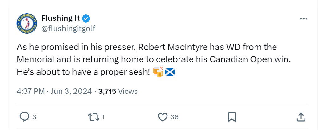Click the like count of 36
Screen dimensions: 327x130
174,117
